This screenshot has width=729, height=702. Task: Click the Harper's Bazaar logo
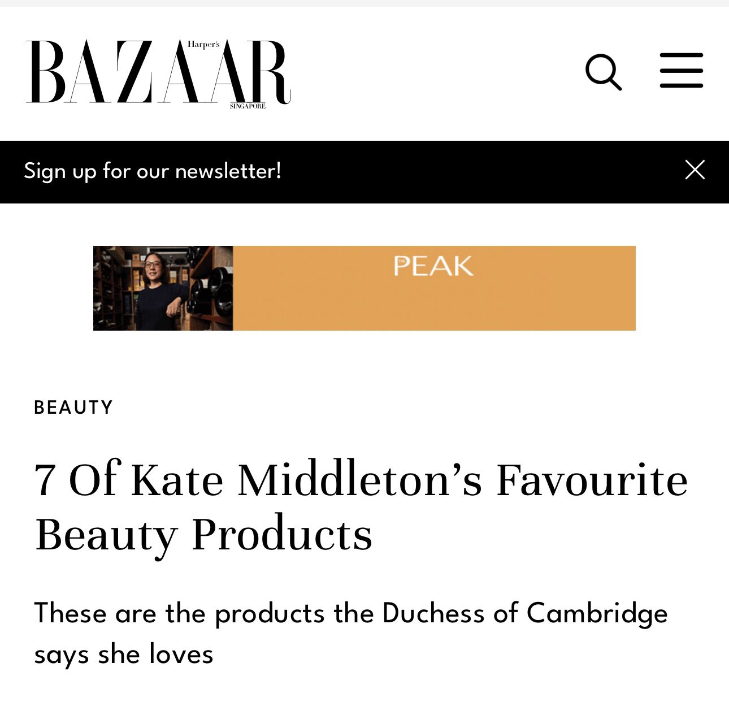tap(158, 72)
